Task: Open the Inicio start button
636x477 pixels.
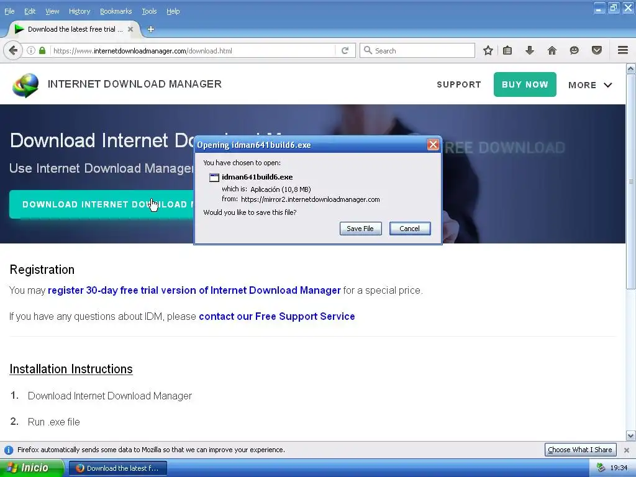Action: (x=32, y=468)
